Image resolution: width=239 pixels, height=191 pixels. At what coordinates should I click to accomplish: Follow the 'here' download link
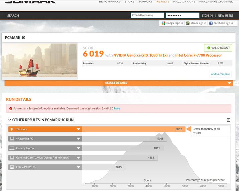tap(117, 108)
